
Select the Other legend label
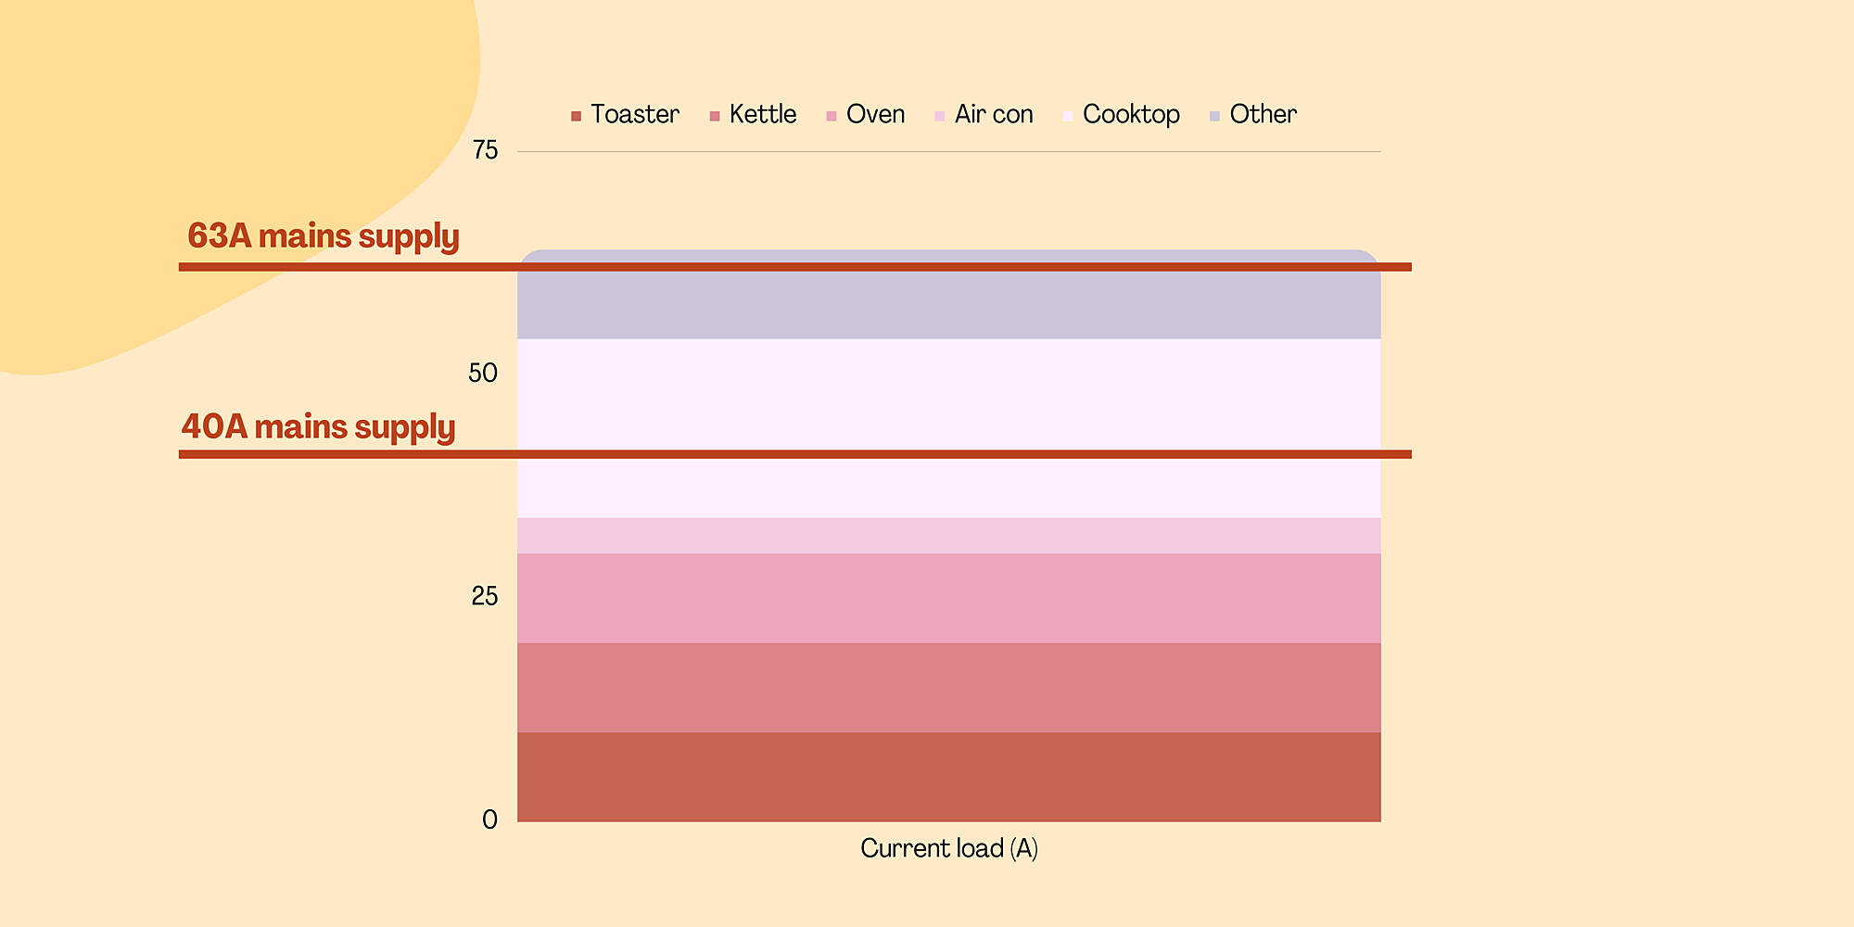click(1263, 114)
